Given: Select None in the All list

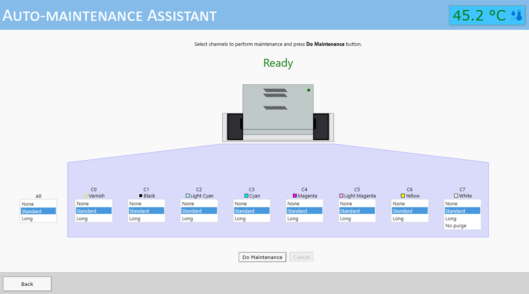Looking at the screenshot, I should (38, 204).
